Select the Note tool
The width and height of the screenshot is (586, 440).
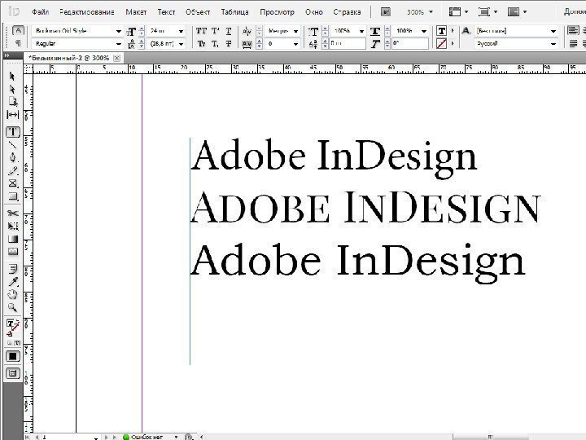click(12, 269)
